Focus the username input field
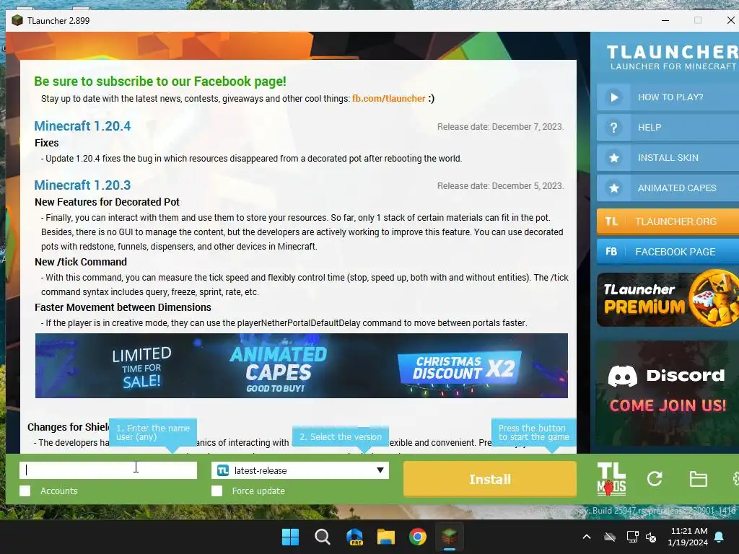Screen dimensions: 739x554 tap(108, 470)
